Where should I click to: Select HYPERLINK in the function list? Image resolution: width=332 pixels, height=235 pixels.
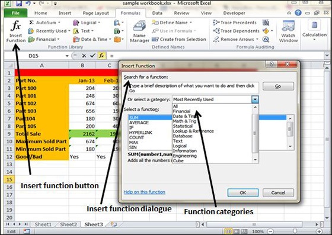click(141, 133)
